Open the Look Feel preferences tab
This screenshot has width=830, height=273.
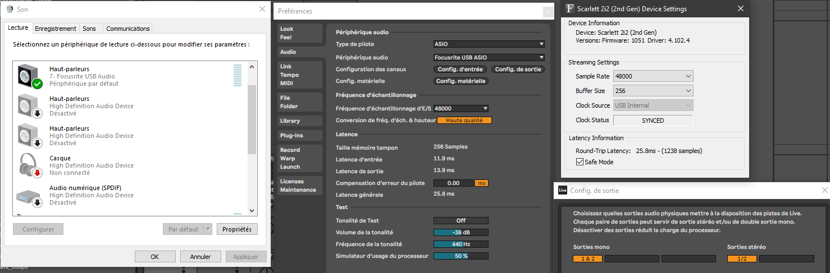[x=300, y=33]
